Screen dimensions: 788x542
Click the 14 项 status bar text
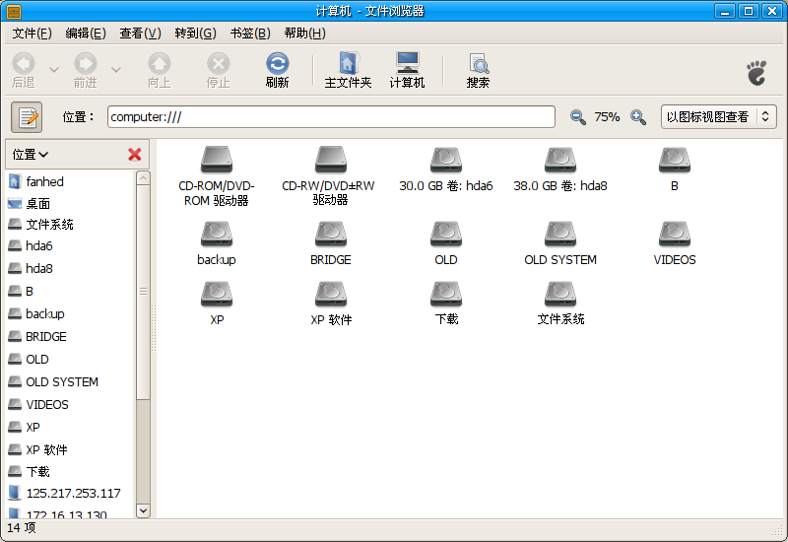[21, 528]
